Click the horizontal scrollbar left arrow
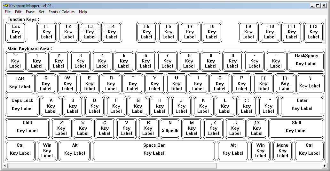The height and width of the screenshot is (171, 330). (5, 166)
